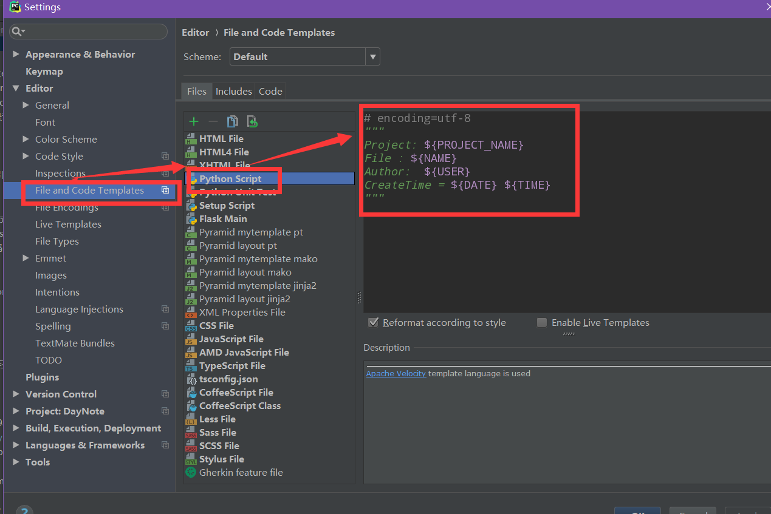771x514 pixels.
Task: Open the Apache Velocity link
Action: tap(396, 373)
